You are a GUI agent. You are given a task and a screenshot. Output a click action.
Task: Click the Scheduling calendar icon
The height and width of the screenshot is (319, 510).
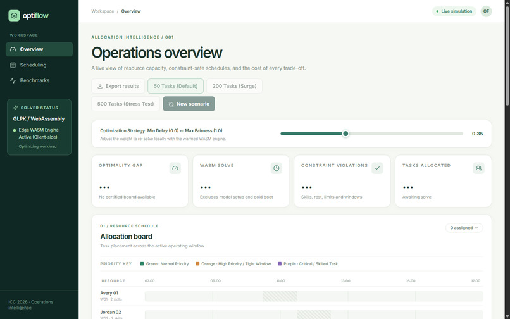pos(13,65)
